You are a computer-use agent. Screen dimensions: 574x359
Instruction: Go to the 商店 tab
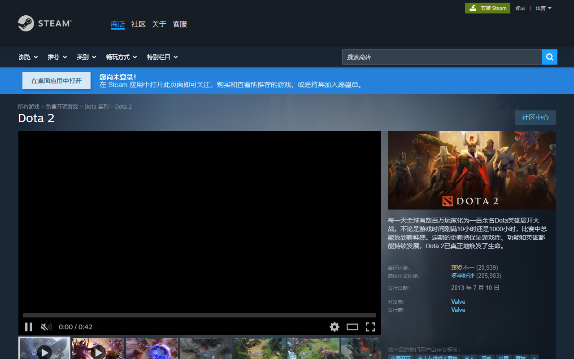(x=118, y=24)
